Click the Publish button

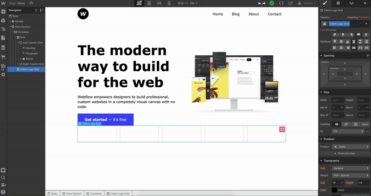pos(309,3)
